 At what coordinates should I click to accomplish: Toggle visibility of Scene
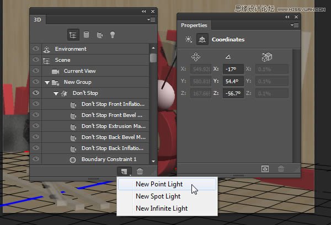pyautogui.click(x=36, y=60)
